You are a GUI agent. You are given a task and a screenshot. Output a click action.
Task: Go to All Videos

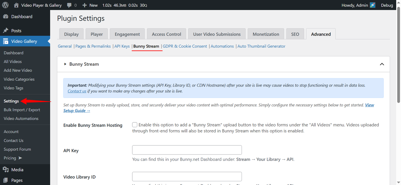point(13,61)
